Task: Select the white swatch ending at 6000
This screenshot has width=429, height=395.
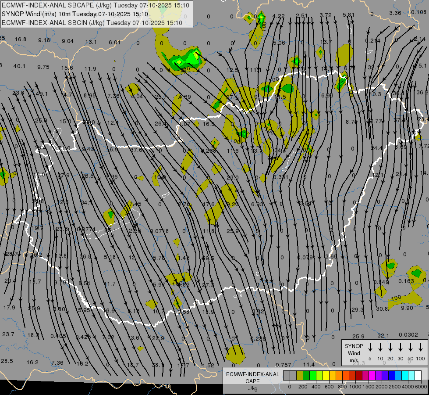Action: [418, 375]
